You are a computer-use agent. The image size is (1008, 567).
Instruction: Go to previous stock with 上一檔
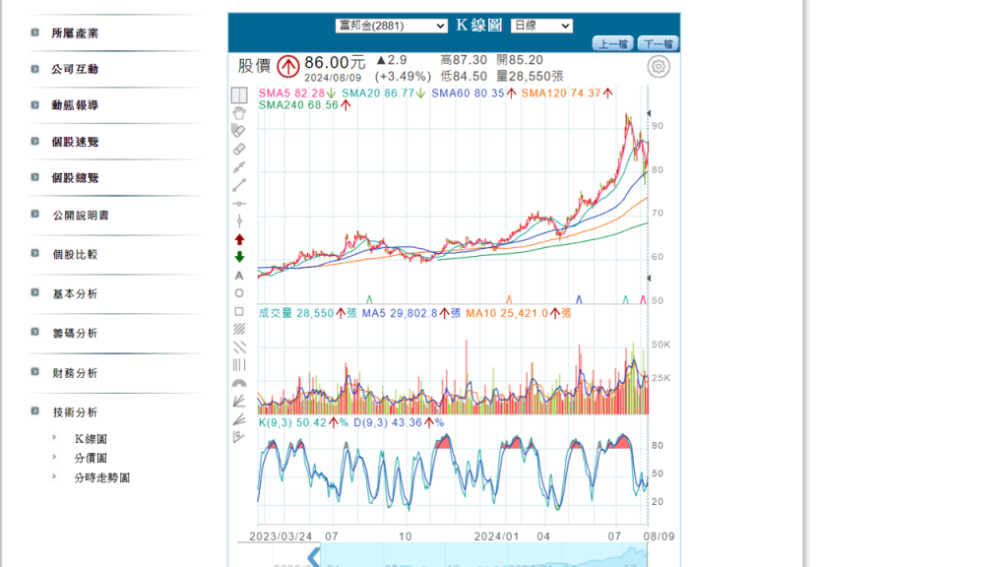tap(612, 43)
